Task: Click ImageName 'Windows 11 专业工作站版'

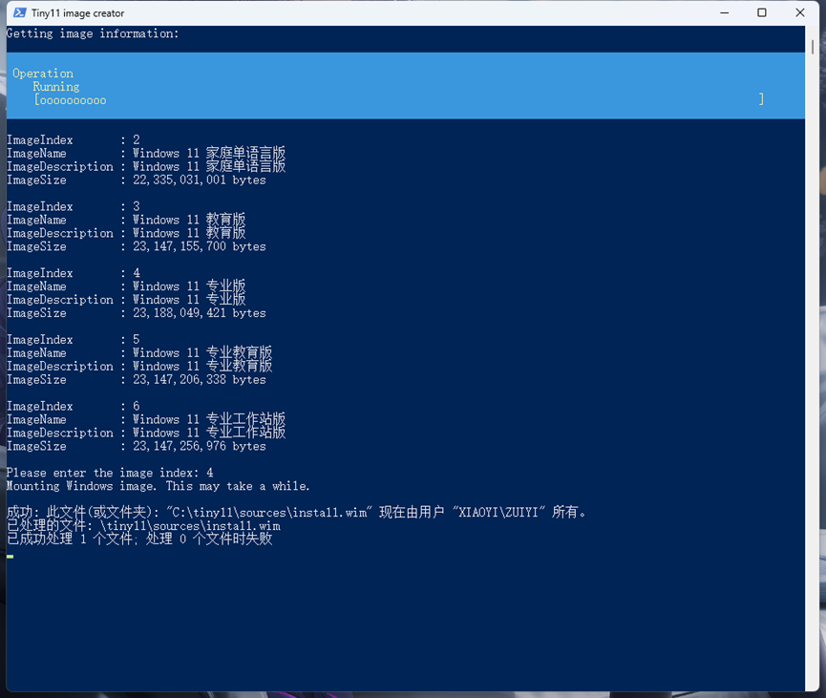Action: click(209, 419)
